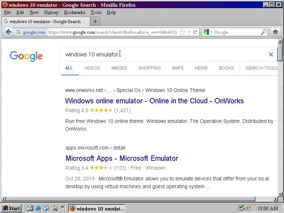
Task: Go back with the Firefox back arrow
Action: click(8, 32)
